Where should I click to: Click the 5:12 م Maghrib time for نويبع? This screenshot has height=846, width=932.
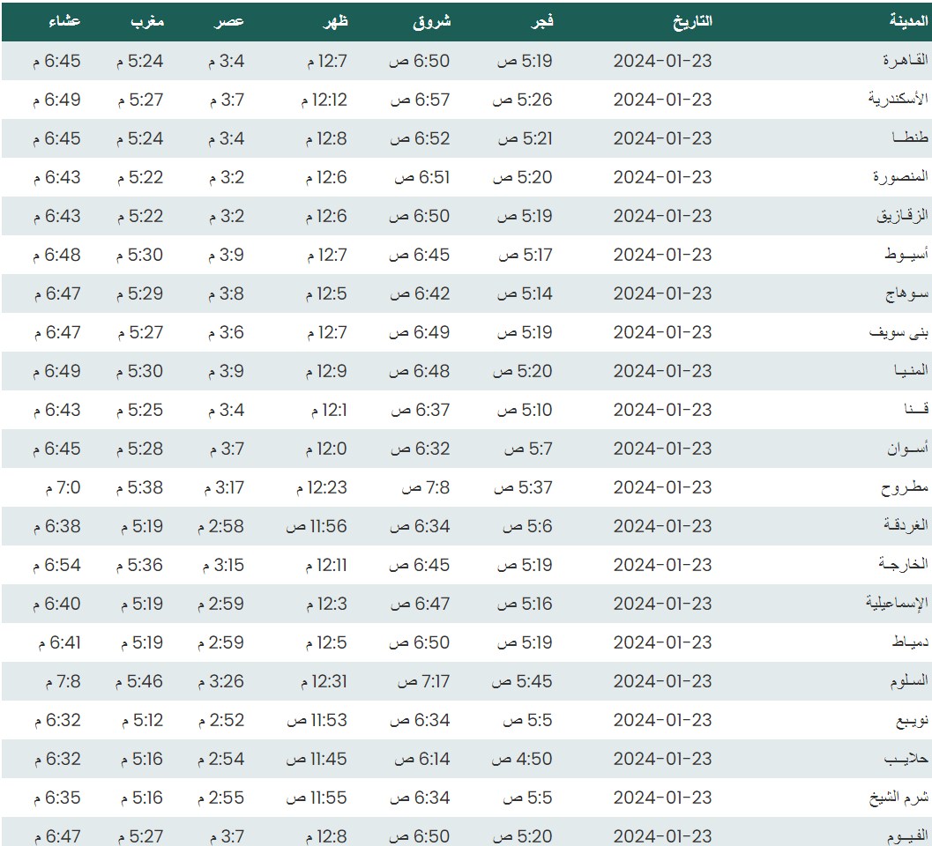coord(139,720)
